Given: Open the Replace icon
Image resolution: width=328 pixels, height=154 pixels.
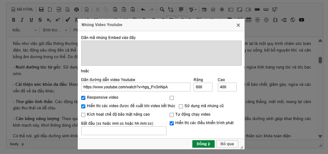Looking at the screenshot, I should [x=171, y=9].
